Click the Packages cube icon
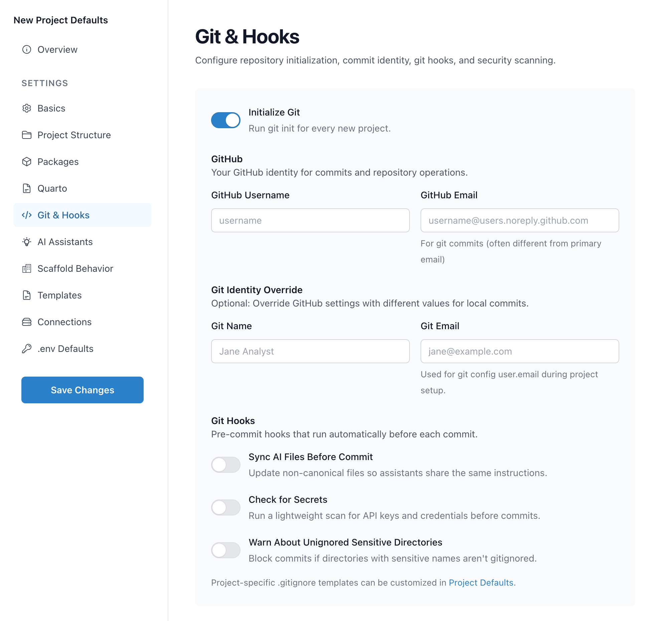654x621 pixels. click(x=27, y=162)
